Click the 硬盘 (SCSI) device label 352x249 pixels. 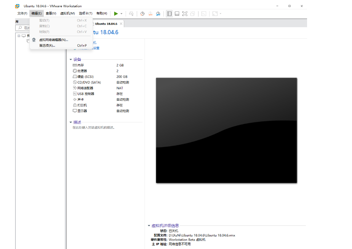(x=86, y=76)
